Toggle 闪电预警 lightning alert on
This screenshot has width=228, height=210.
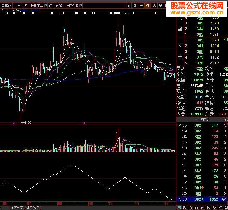56,5
